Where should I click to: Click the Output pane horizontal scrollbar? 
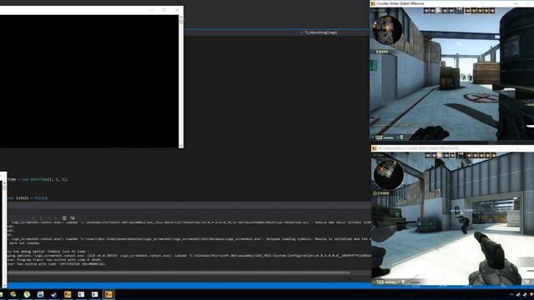pos(179,272)
